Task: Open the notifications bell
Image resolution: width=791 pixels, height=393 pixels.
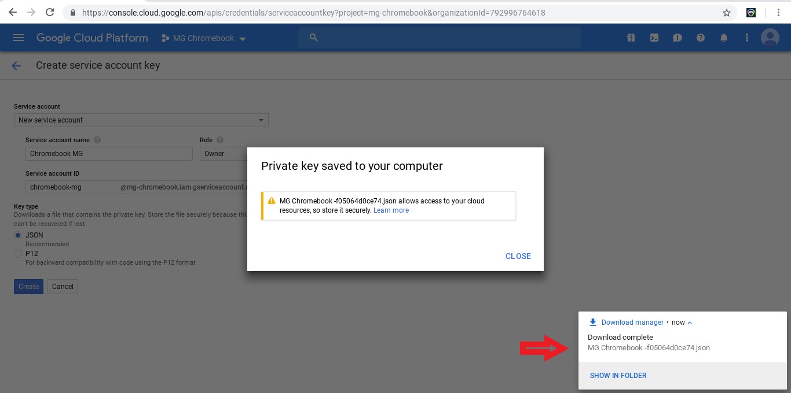Action: click(724, 38)
